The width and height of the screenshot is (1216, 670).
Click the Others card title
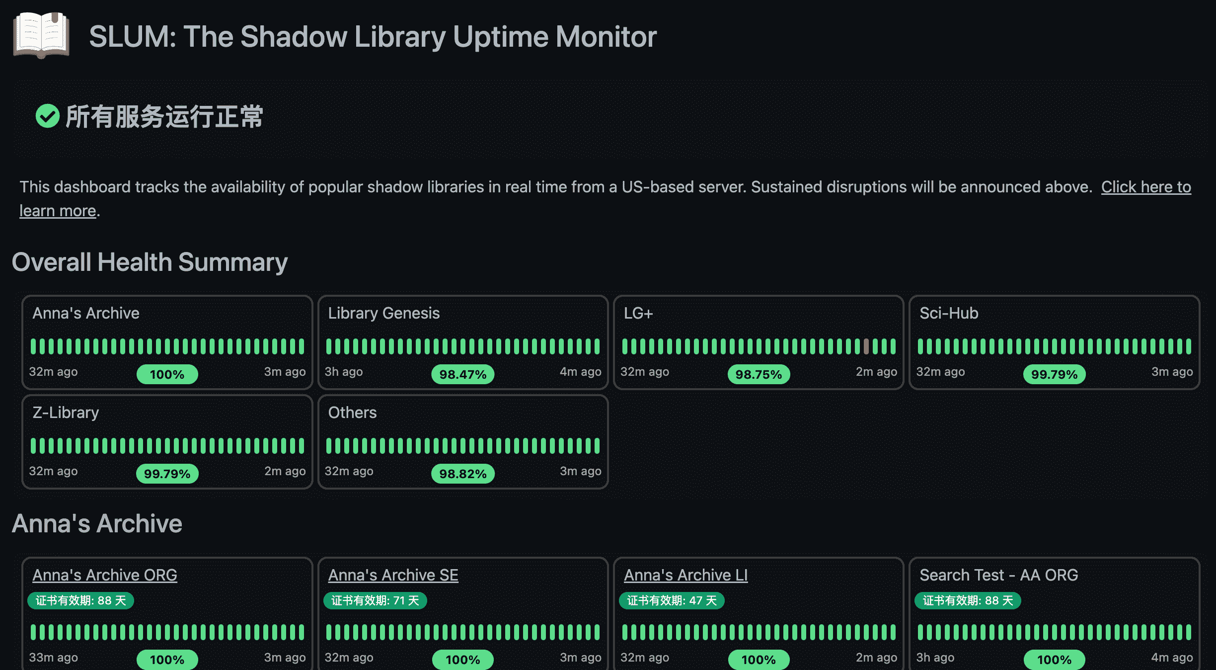[x=352, y=413]
